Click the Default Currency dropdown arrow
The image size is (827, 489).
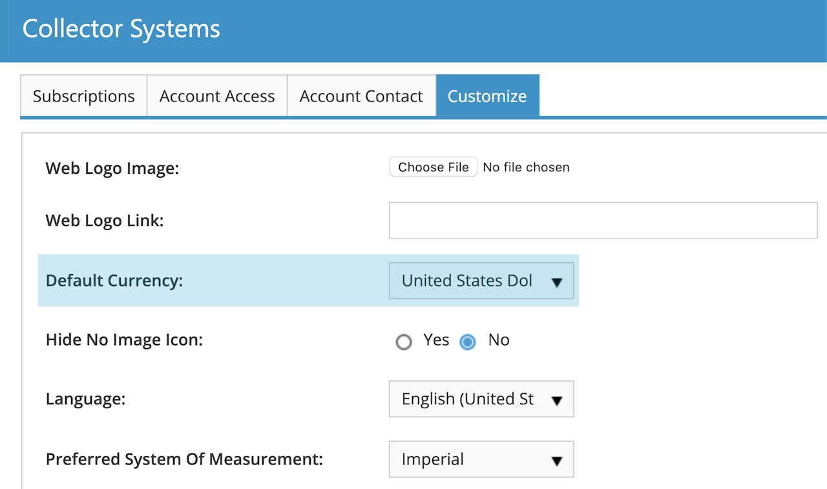point(556,282)
